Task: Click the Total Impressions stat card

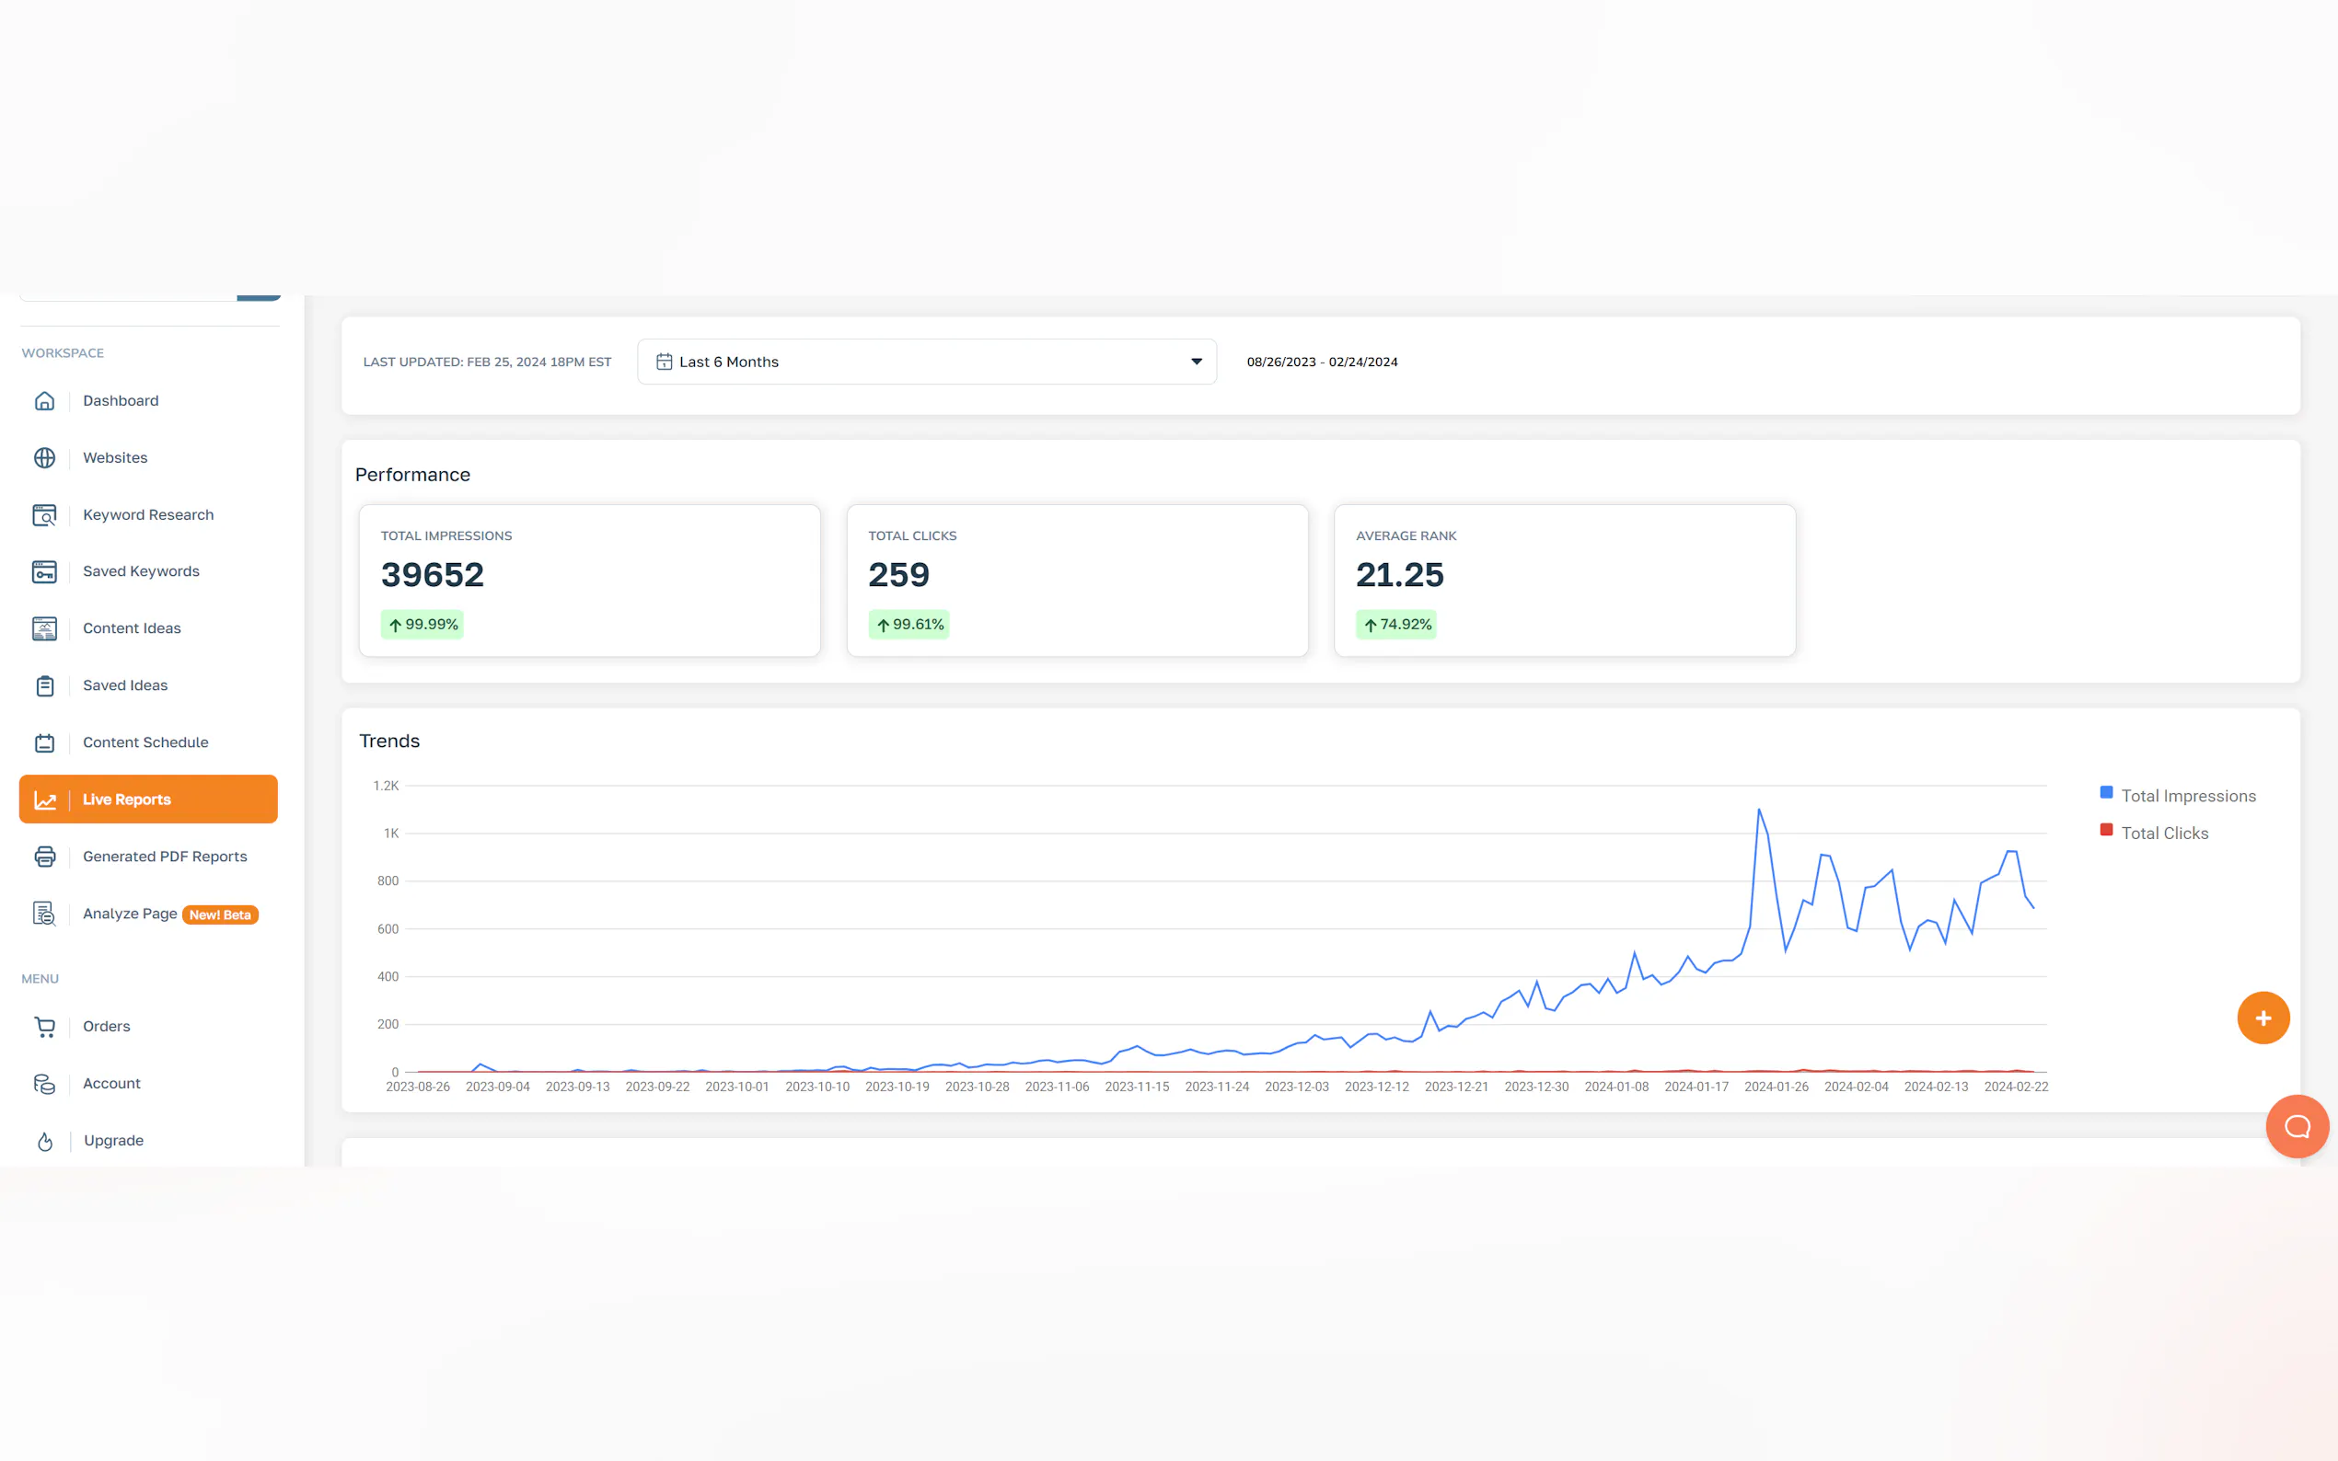Action: [588, 581]
